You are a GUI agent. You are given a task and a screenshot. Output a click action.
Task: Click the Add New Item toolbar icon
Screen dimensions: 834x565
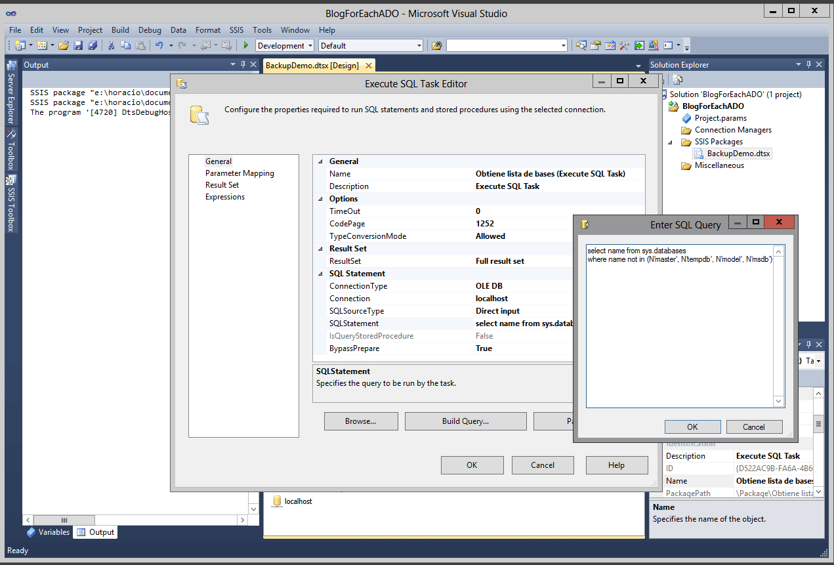pyautogui.click(x=41, y=45)
